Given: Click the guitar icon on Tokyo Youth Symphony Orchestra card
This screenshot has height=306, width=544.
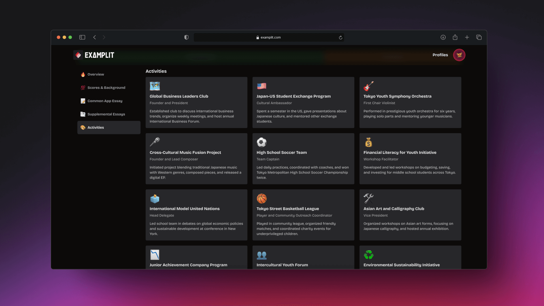Looking at the screenshot, I should [x=369, y=86].
